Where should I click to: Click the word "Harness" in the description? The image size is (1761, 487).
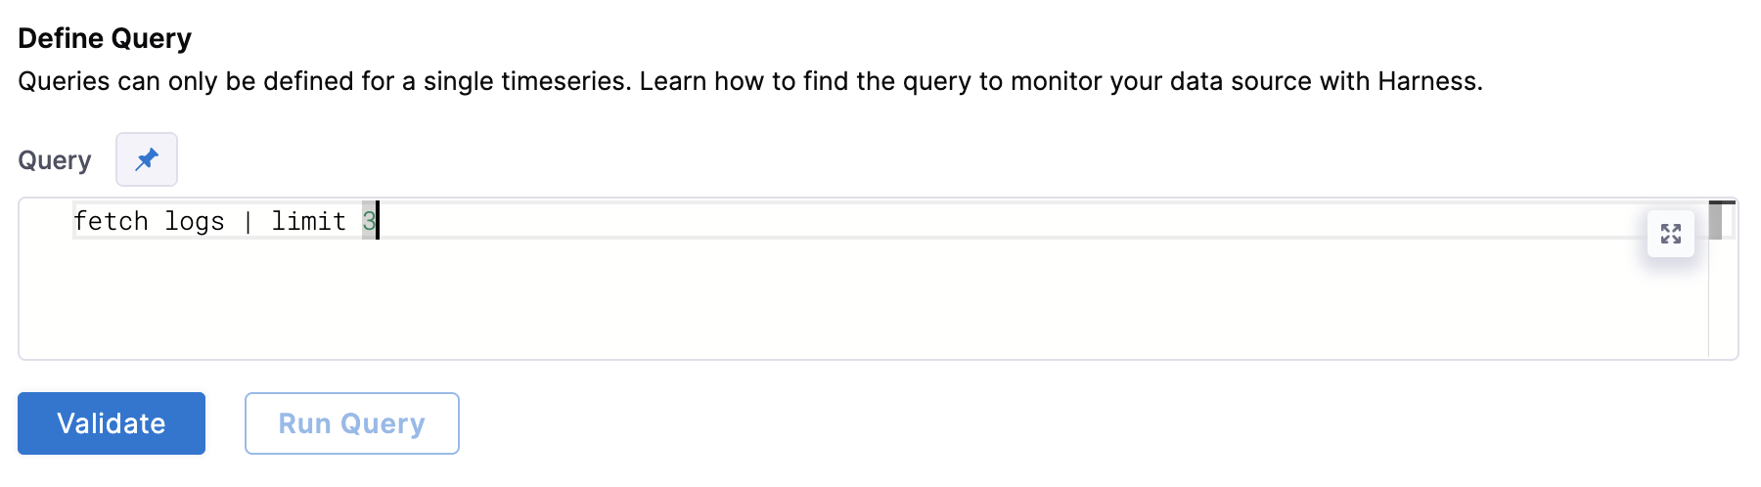click(x=1427, y=81)
